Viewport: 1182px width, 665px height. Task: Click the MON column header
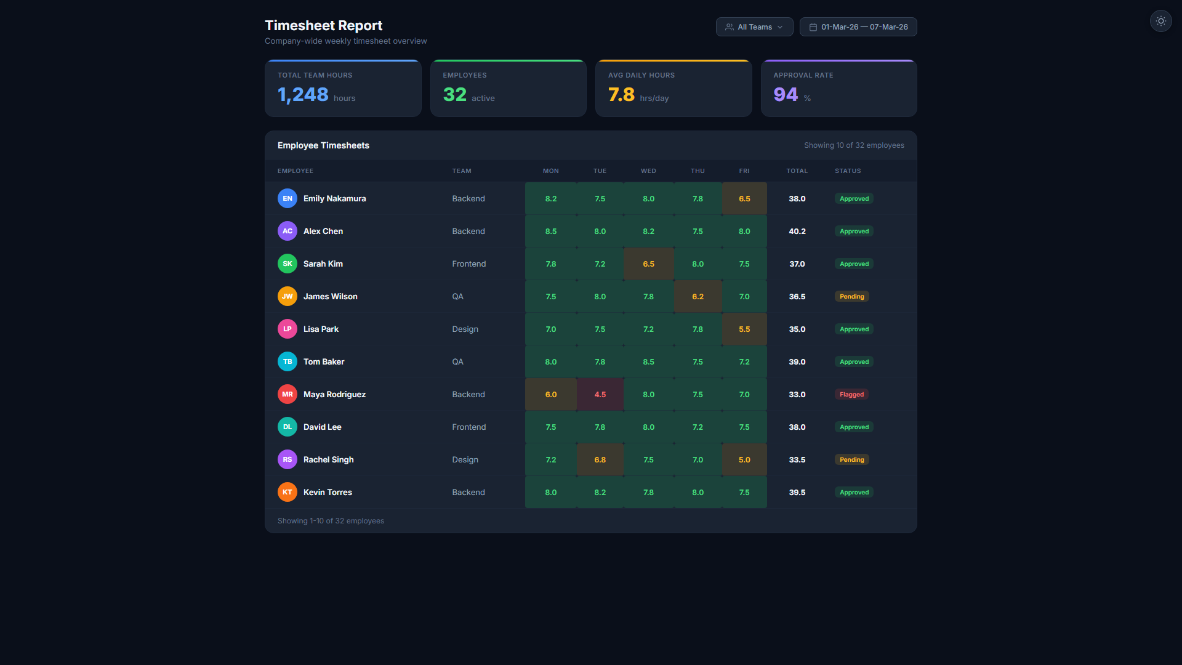[x=551, y=171]
